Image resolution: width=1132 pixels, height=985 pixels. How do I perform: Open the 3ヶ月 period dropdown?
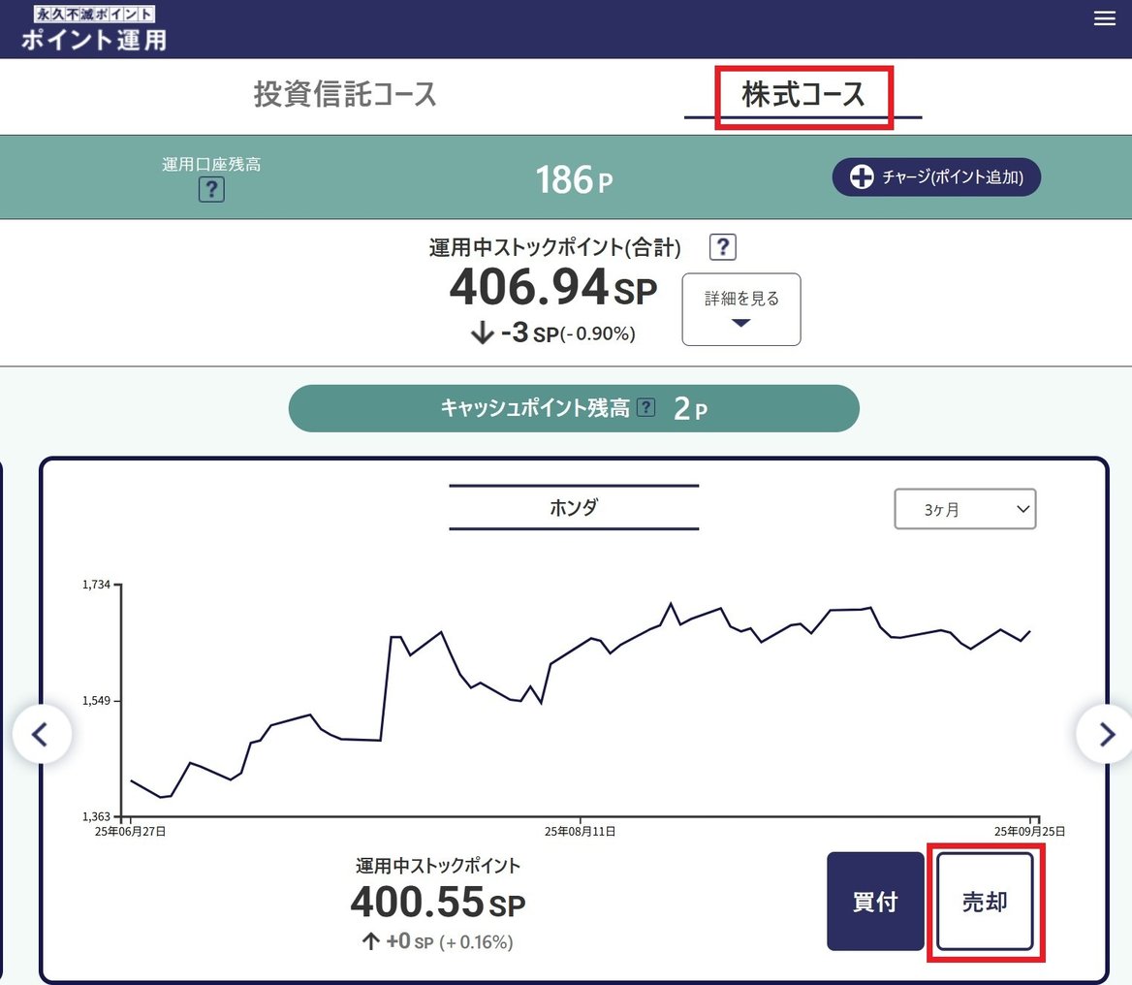pyautogui.click(x=964, y=509)
